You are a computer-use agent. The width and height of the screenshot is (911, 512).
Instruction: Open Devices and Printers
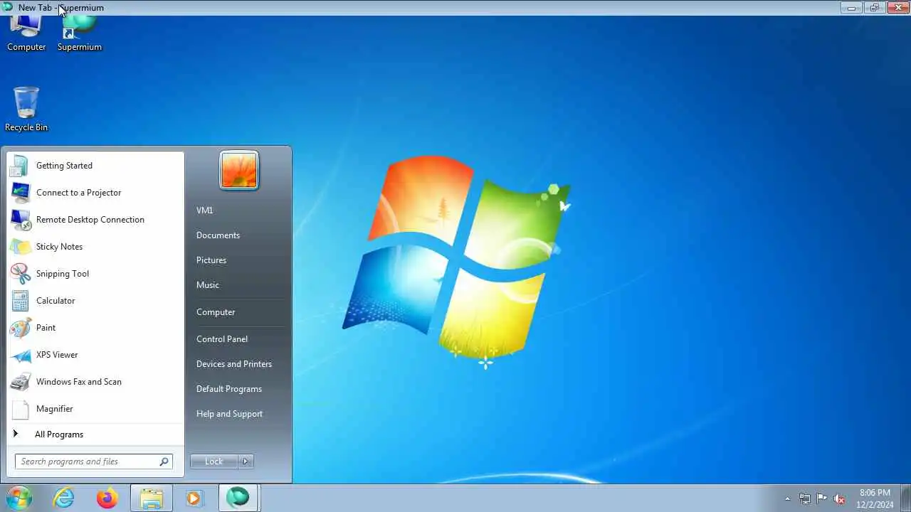click(234, 364)
